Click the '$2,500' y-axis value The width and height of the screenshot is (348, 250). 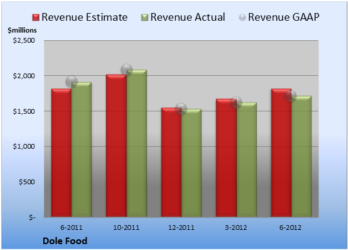coord(24,40)
